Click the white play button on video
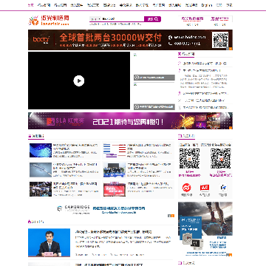 (x=79, y=81)
